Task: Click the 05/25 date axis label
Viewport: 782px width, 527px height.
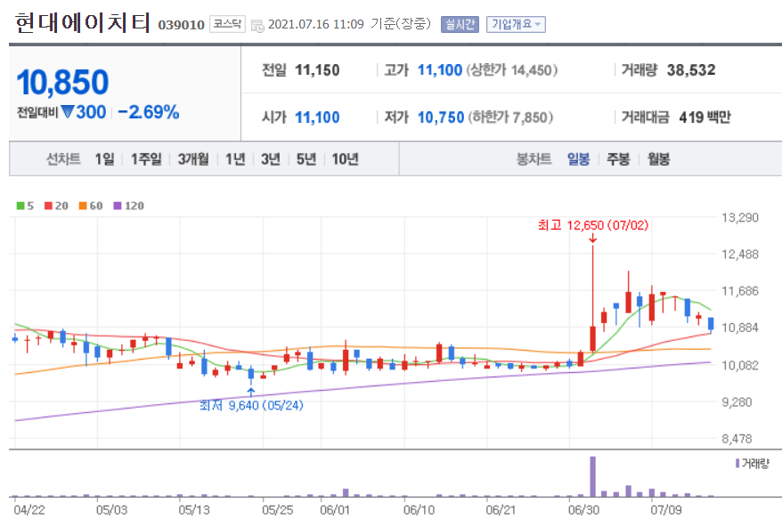Action: click(x=277, y=510)
